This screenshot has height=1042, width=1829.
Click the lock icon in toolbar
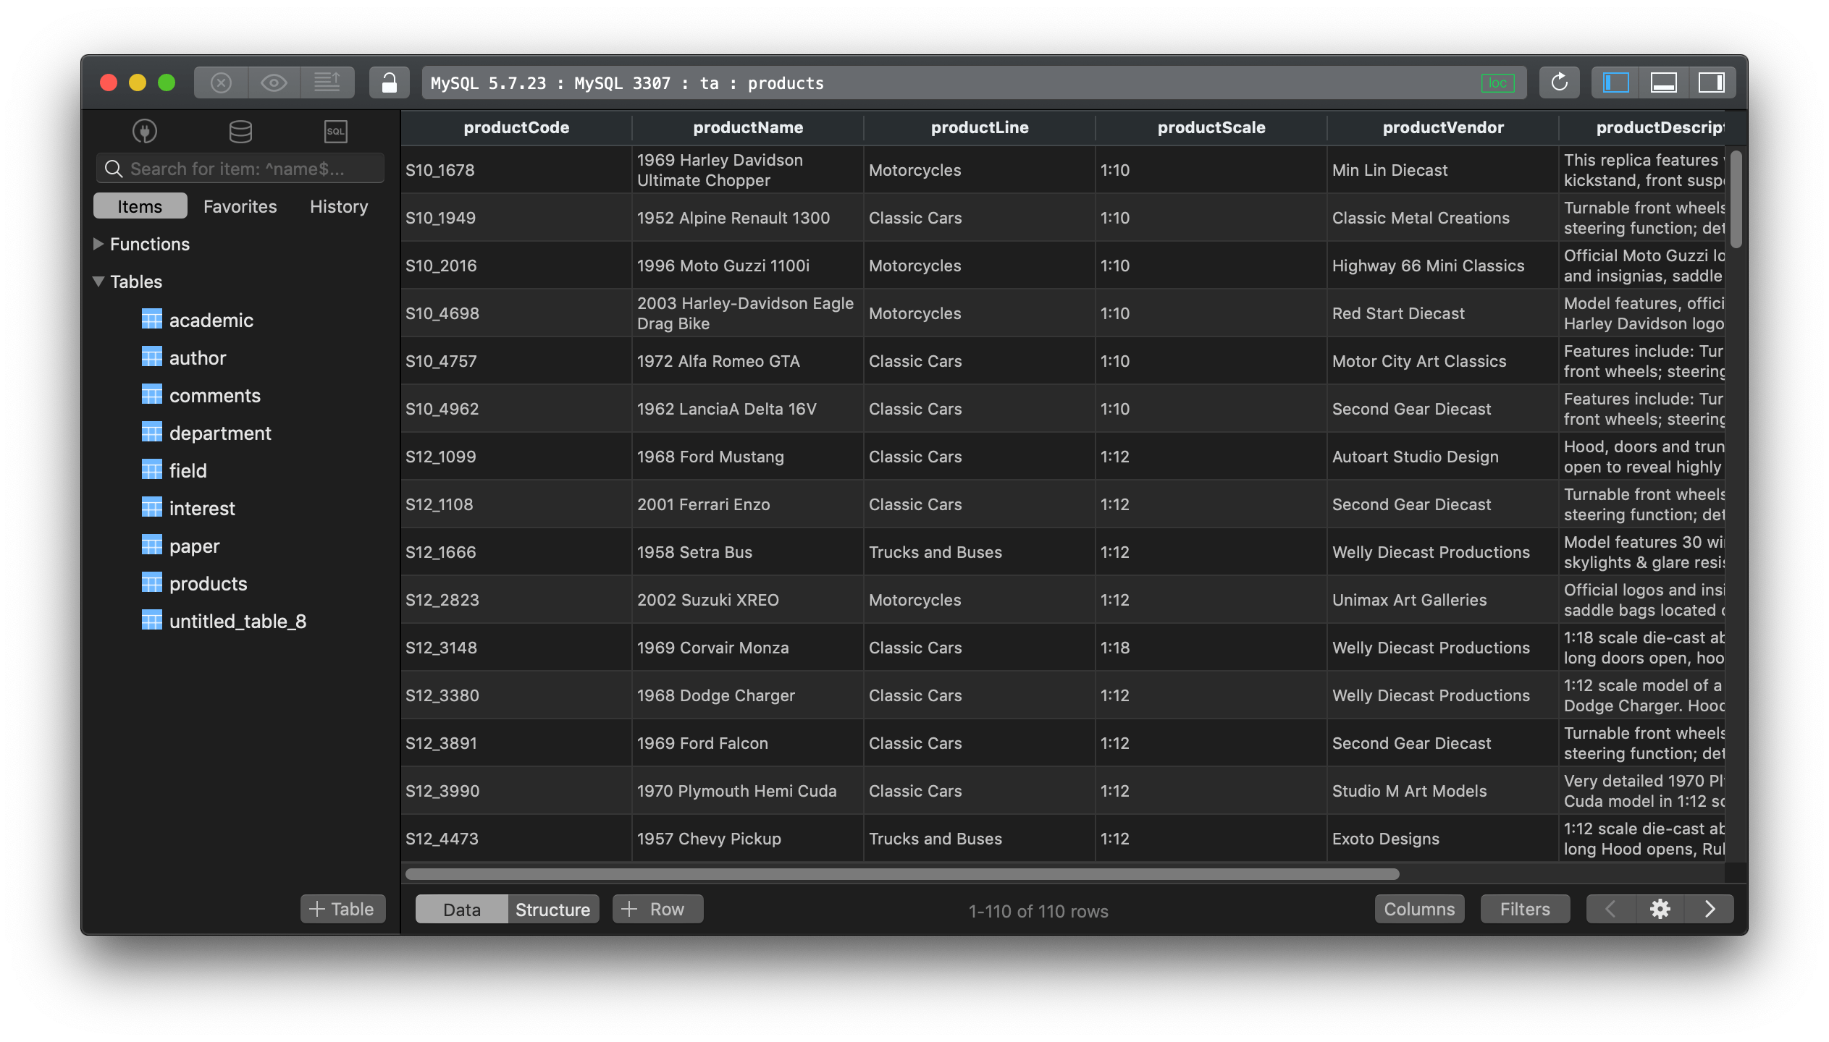click(x=390, y=82)
